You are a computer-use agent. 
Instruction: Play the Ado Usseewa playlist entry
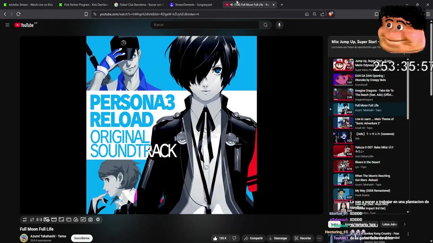click(x=367, y=137)
